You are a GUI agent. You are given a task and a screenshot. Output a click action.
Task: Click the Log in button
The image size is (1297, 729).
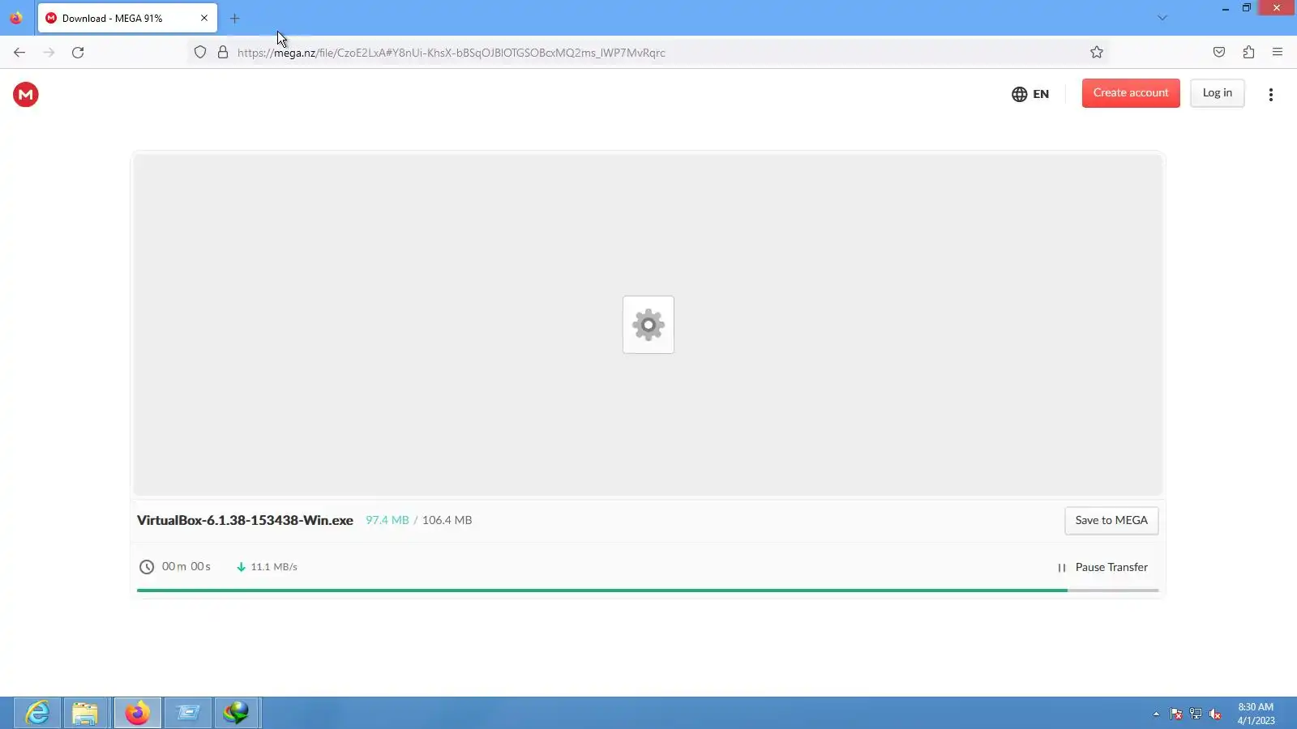[1217, 93]
